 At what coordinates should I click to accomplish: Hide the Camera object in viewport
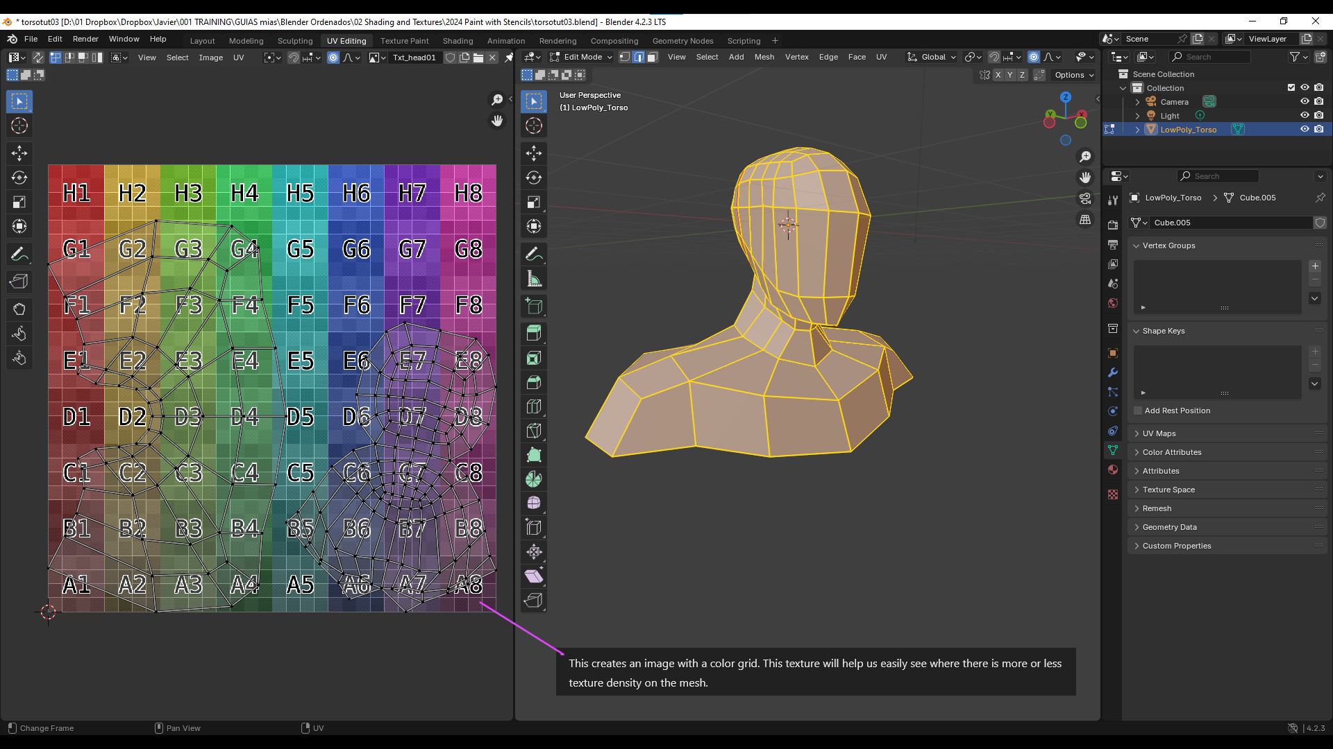pyautogui.click(x=1305, y=101)
